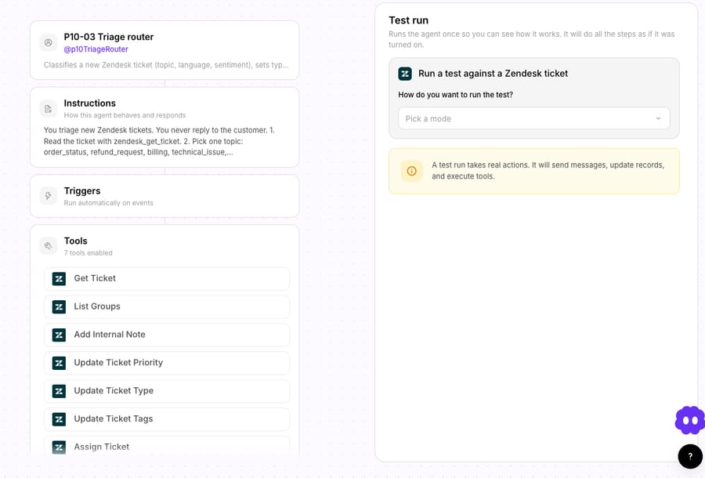Click the chevron arrow in the Pick a mode field
Image resolution: width=705 pixels, height=478 pixels.
tap(658, 118)
